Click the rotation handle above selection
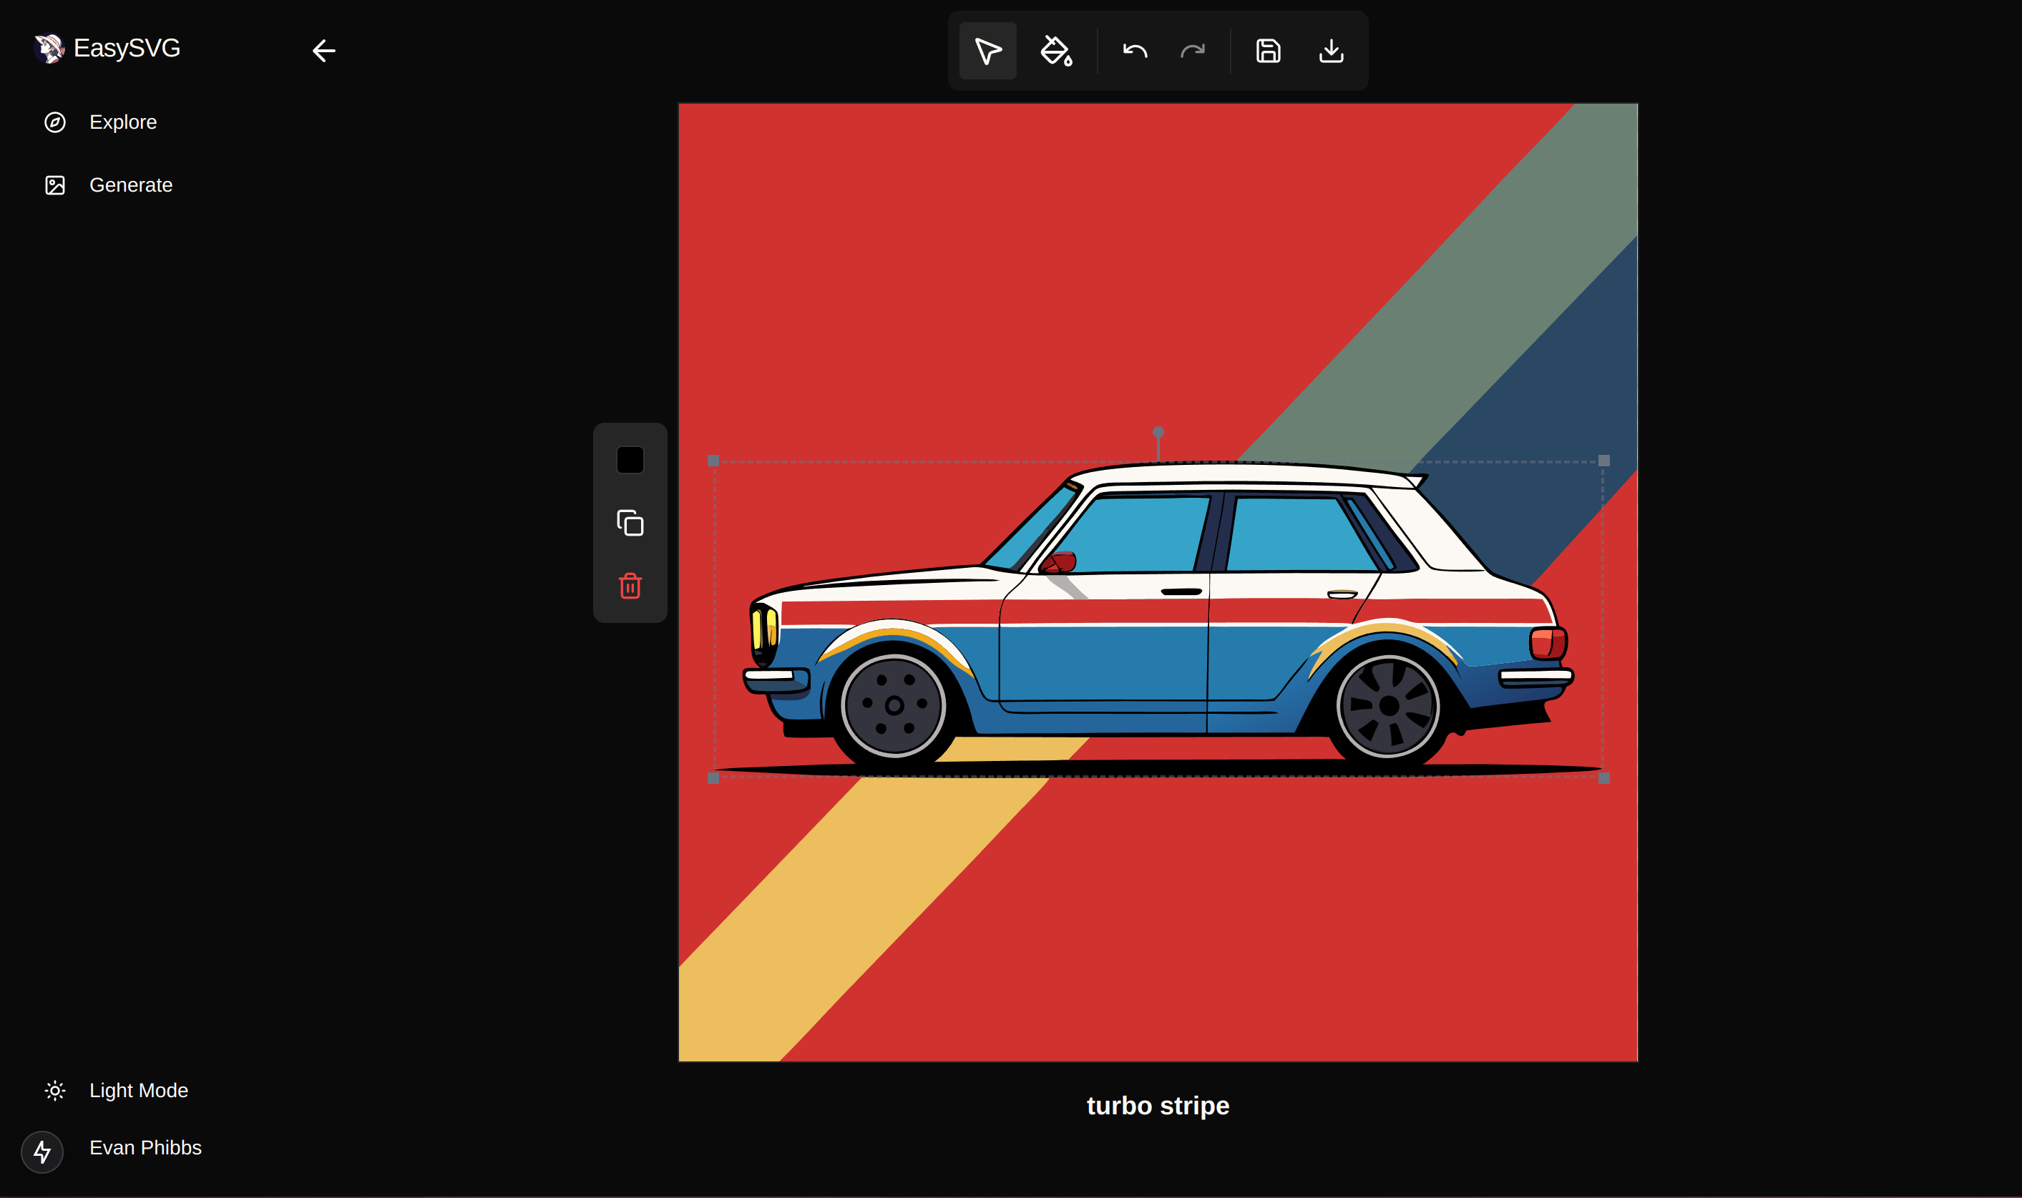Viewport: 2022px width, 1198px height. (1158, 432)
